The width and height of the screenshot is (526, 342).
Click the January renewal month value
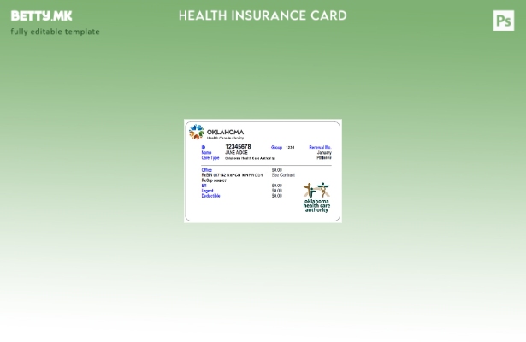pos(324,153)
